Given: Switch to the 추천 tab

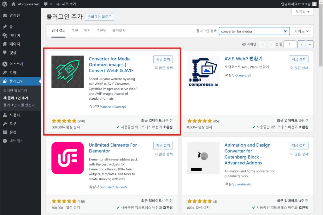Looking at the screenshot, I should [75, 31].
